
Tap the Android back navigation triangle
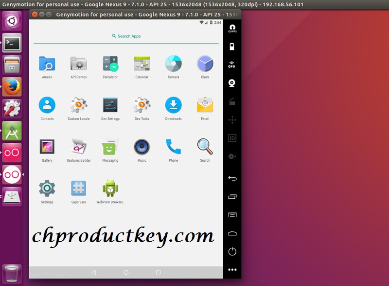pyautogui.click(x=94, y=272)
